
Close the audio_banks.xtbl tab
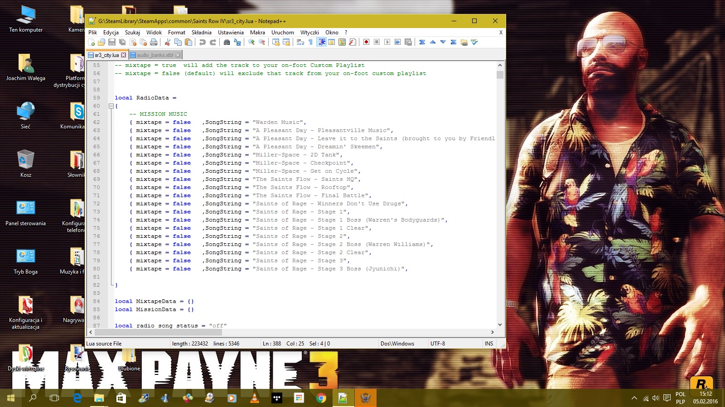(x=178, y=55)
